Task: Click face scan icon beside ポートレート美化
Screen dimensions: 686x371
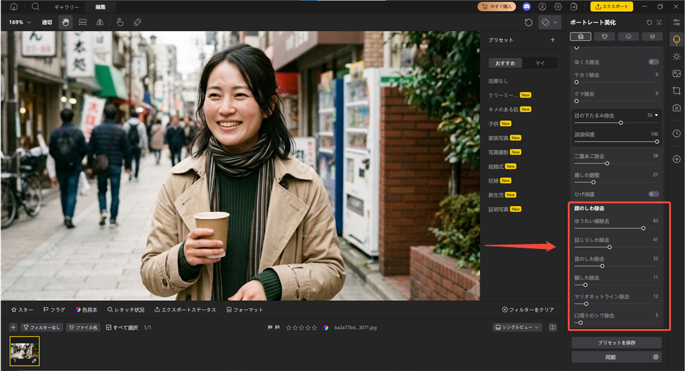Action: [659, 23]
